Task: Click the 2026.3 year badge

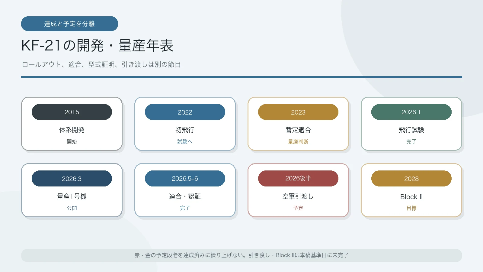Action: pyautogui.click(x=72, y=178)
